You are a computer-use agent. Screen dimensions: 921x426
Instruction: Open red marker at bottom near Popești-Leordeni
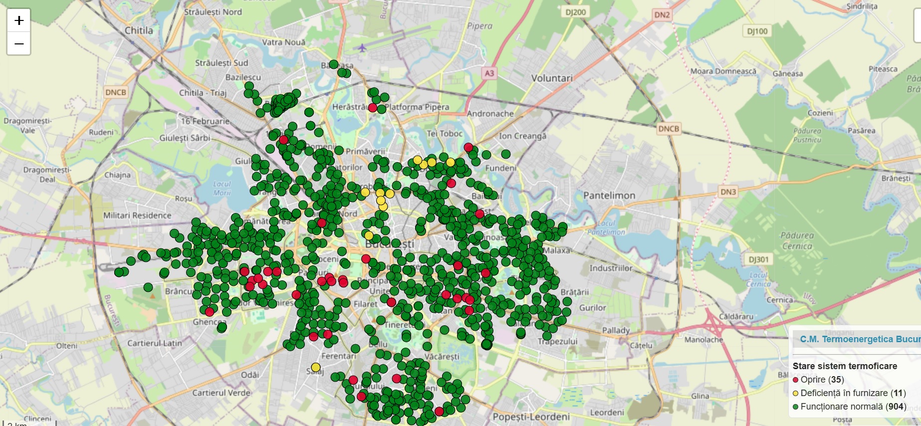439,411
